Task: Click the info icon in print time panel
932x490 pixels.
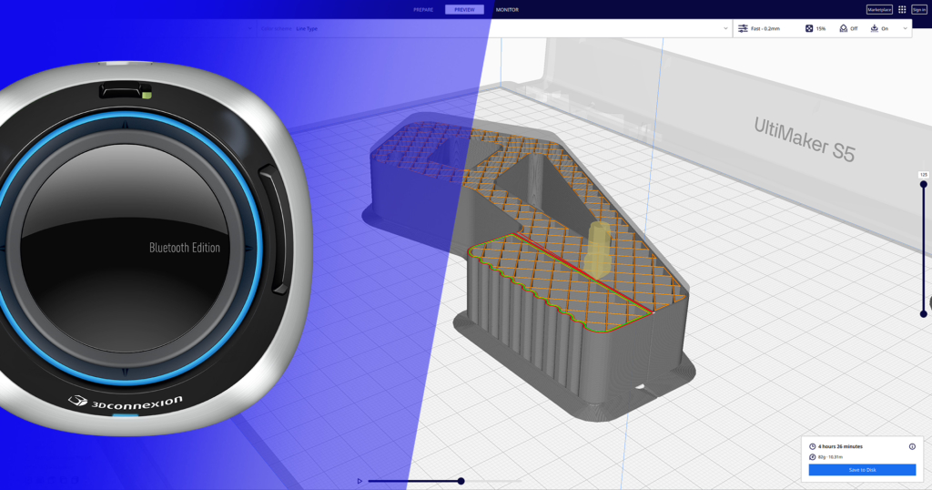Action: (x=912, y=446)
